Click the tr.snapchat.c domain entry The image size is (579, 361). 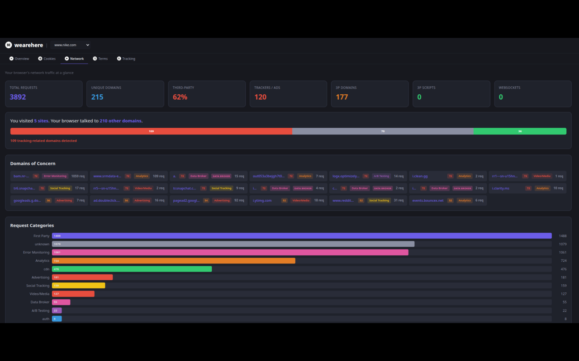[x=185, y=188]
